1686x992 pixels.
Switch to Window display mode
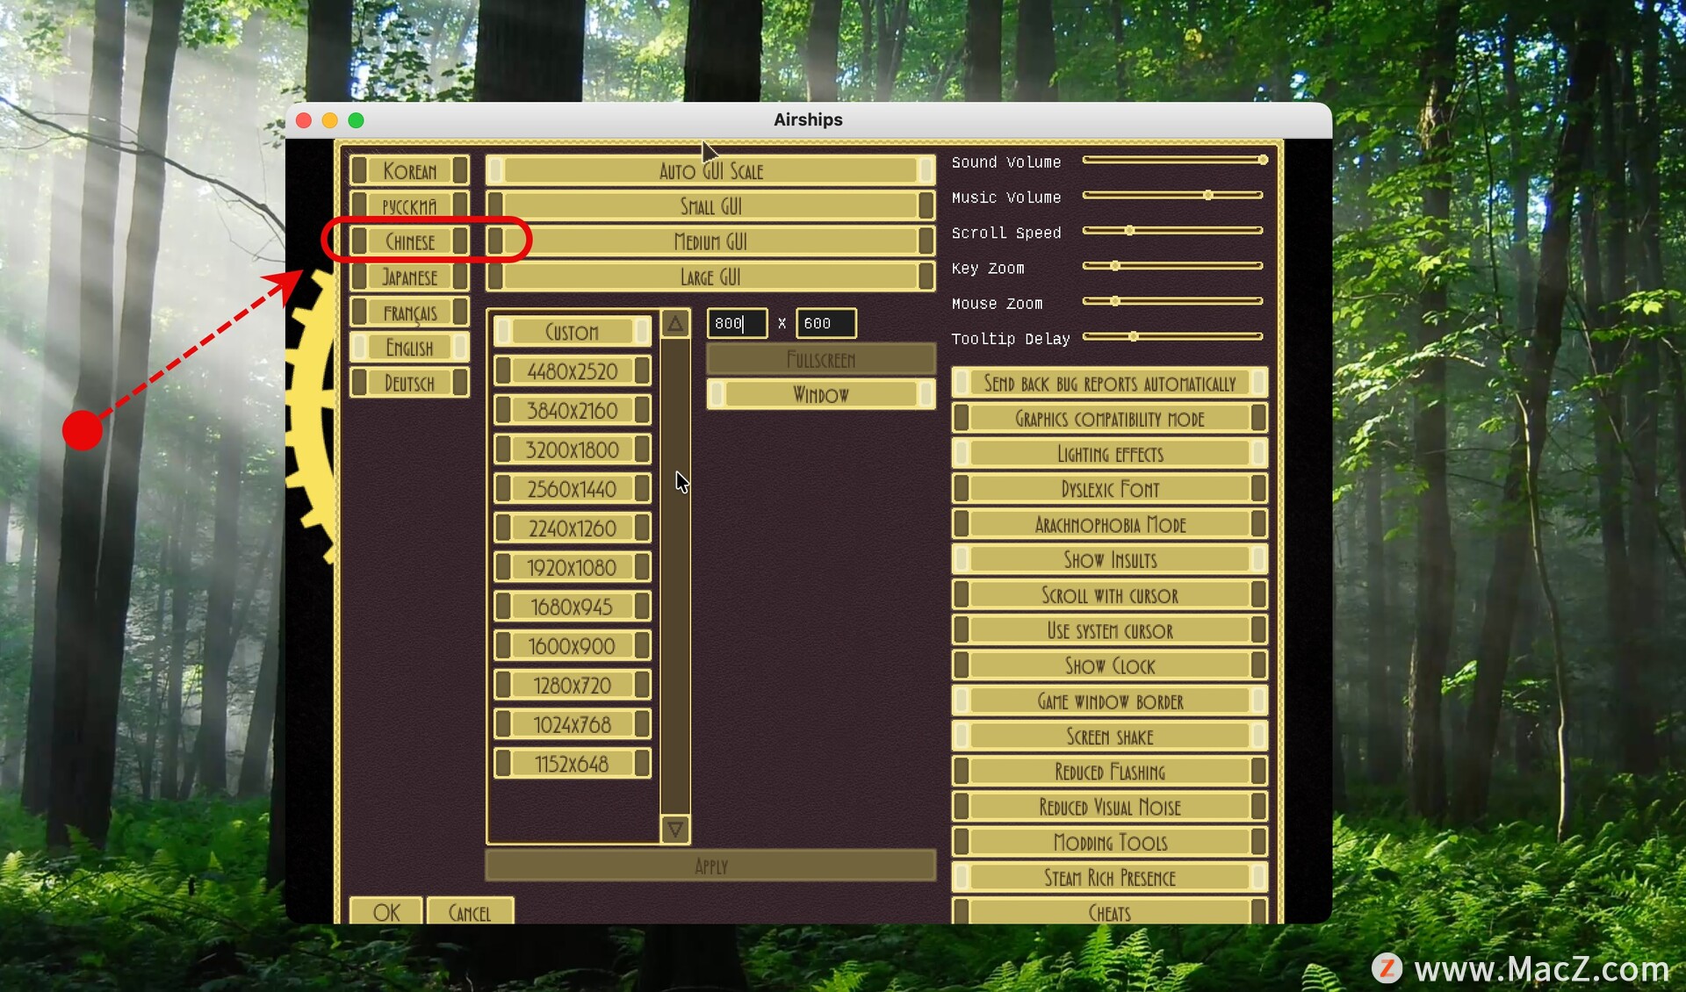click(x=820, y=394)
